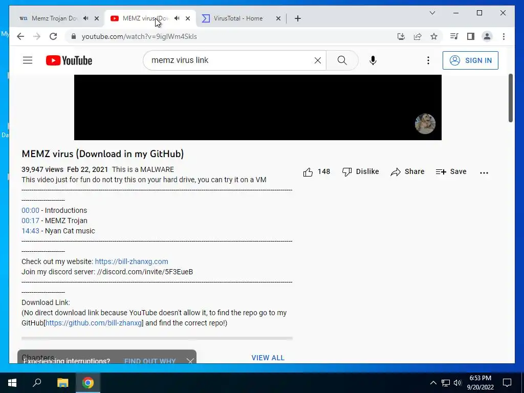Reload the YouTube page
The height and width of the screenshot is (393, 524).
click(x=53, y=36)
